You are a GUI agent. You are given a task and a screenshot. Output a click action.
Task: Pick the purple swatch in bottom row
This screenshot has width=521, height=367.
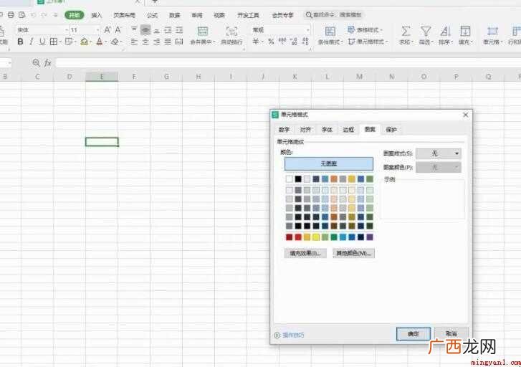(370, 237)
